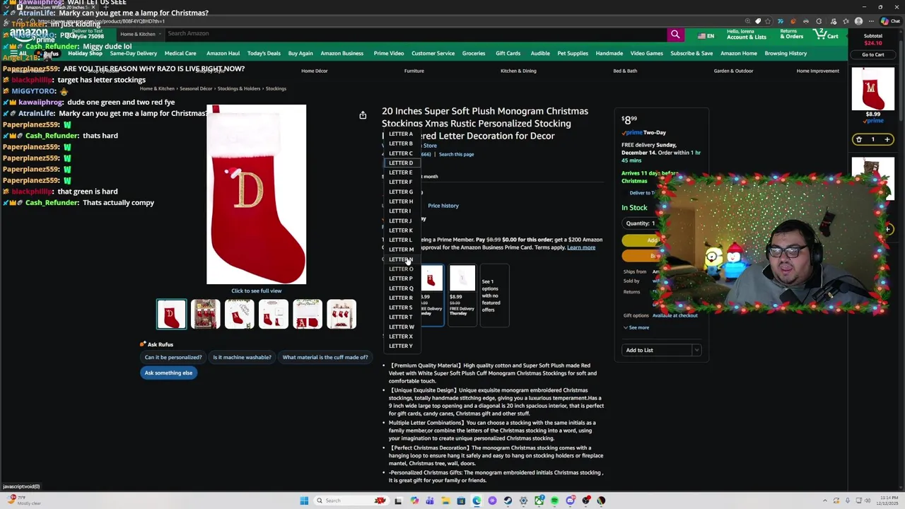The image size is (905, 509).
Task: Choose LETTER A from the letter dropdown
Action: 401,134
